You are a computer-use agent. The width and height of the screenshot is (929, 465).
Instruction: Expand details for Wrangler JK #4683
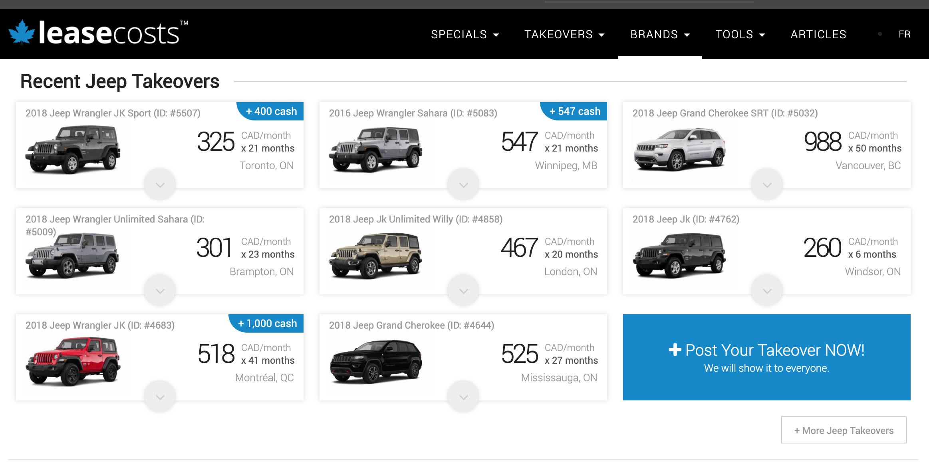click(160, 397)
